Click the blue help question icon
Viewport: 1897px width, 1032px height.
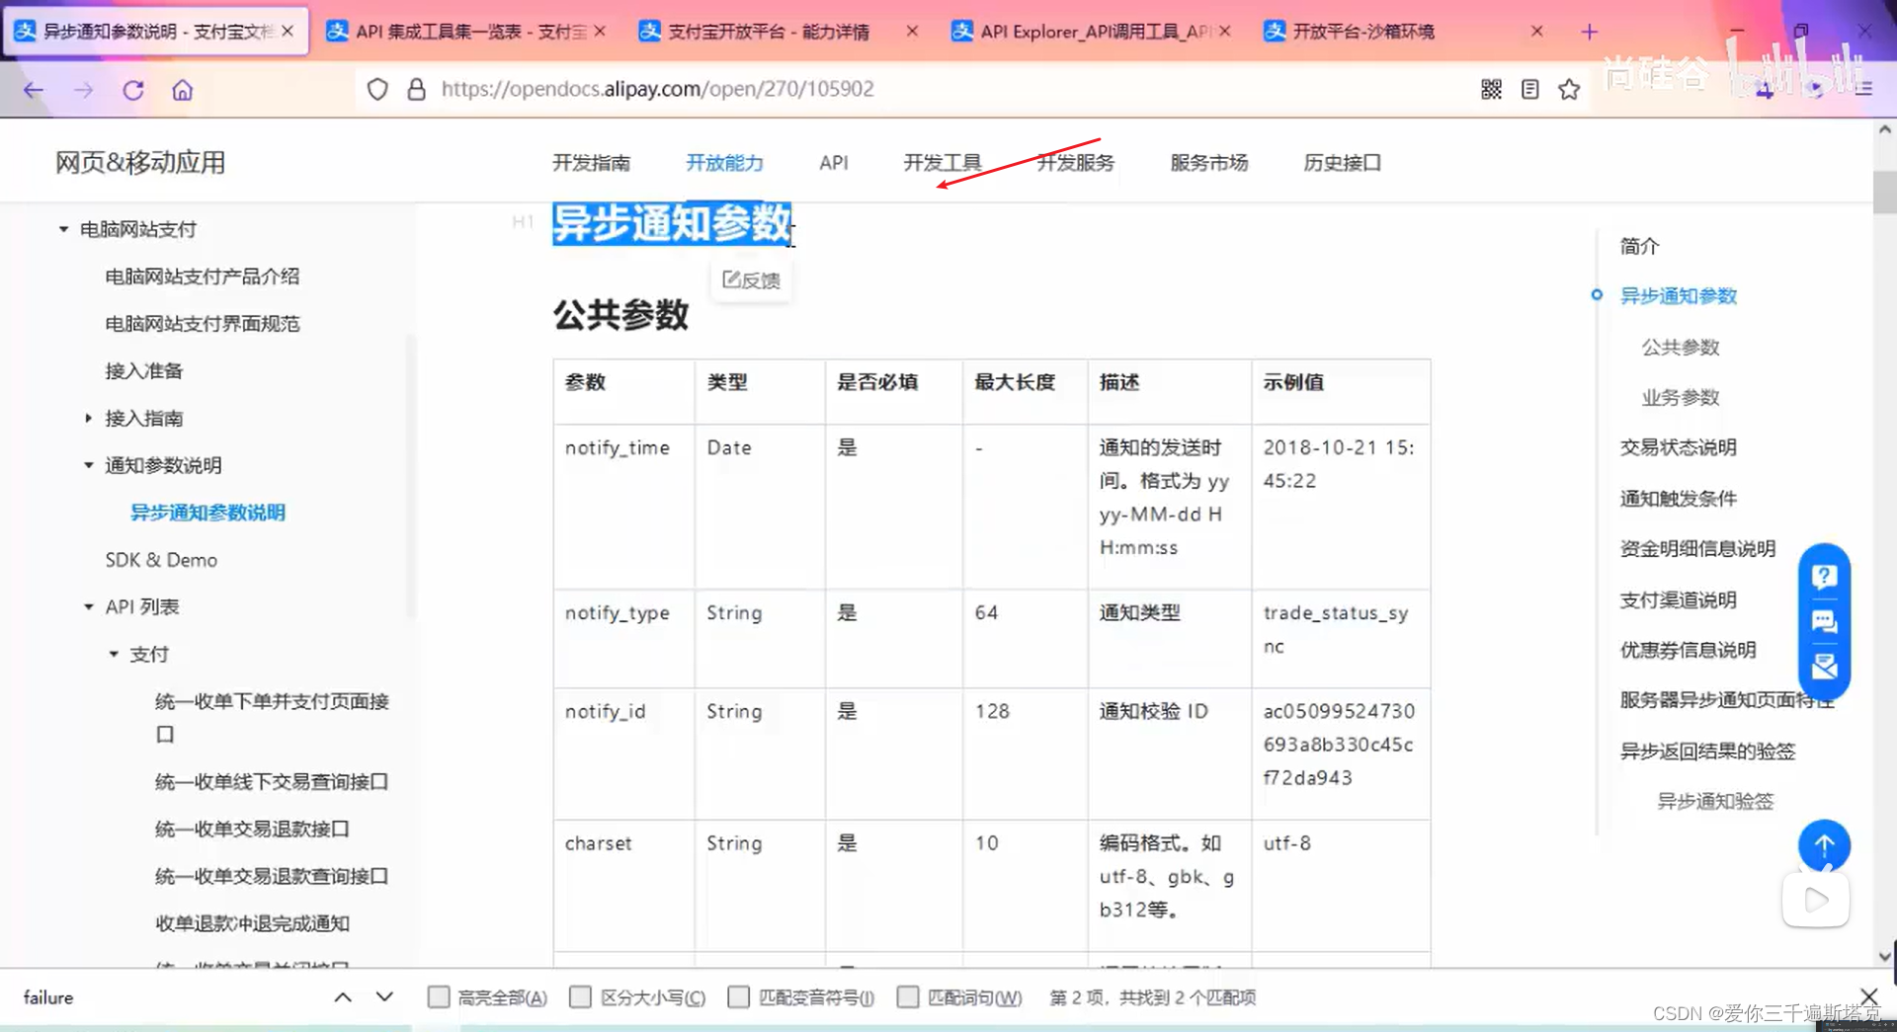pyautogui.click(x=1824, y=576)
